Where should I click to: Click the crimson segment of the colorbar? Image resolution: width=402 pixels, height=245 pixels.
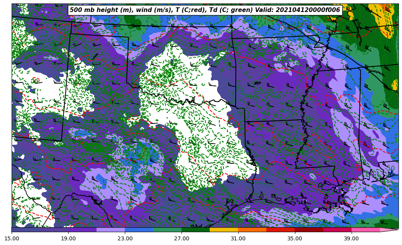337,230
